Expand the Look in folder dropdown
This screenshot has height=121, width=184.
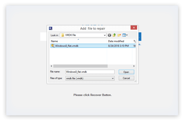[x=104, y=35]
